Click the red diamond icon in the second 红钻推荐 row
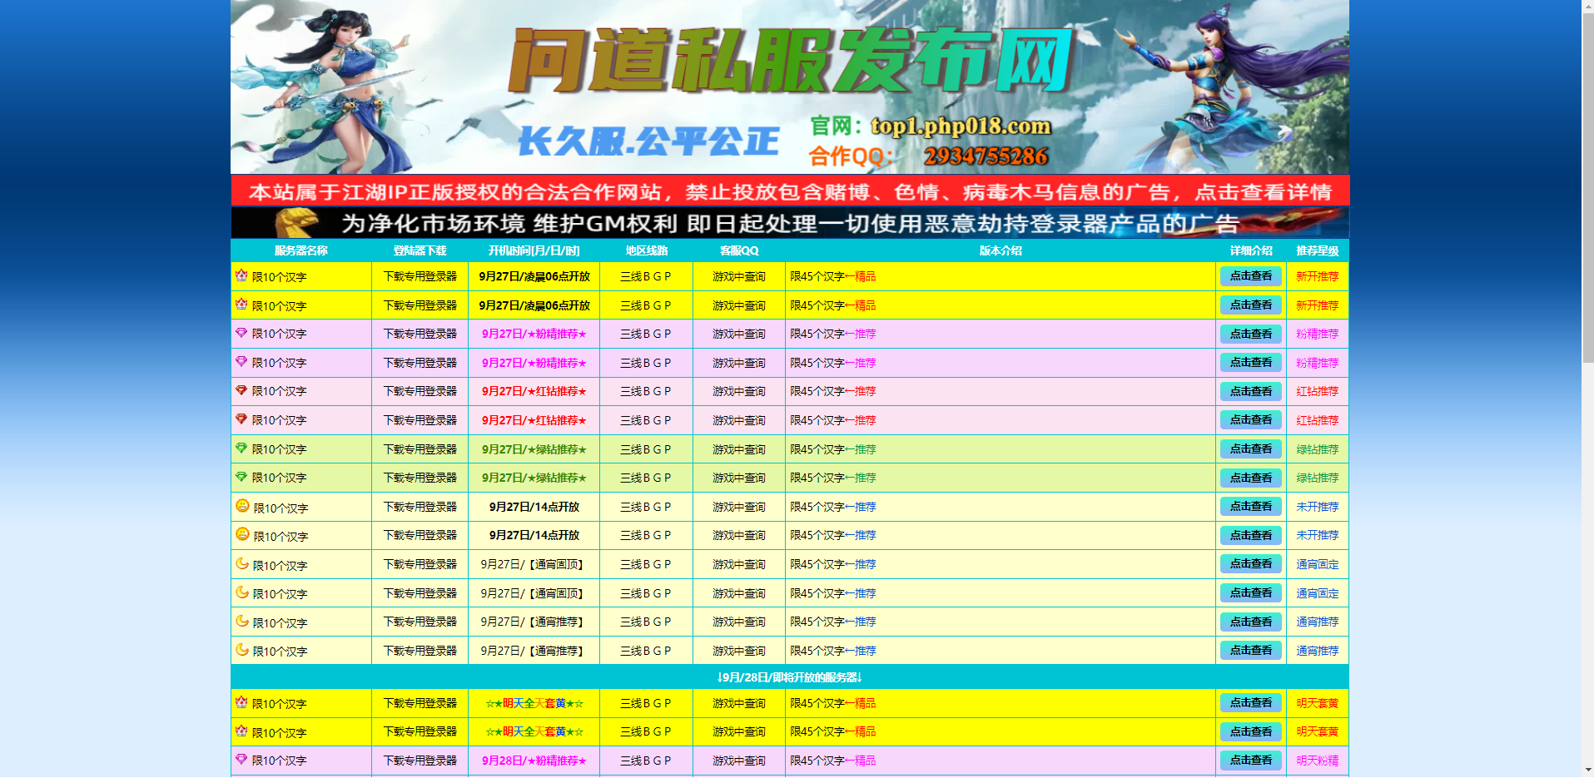The image size is (1594, 778). pos(241,419)
